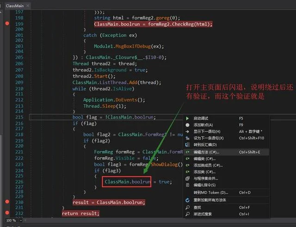Toggle off breakpoint on line 199

[x=7, y=24]
